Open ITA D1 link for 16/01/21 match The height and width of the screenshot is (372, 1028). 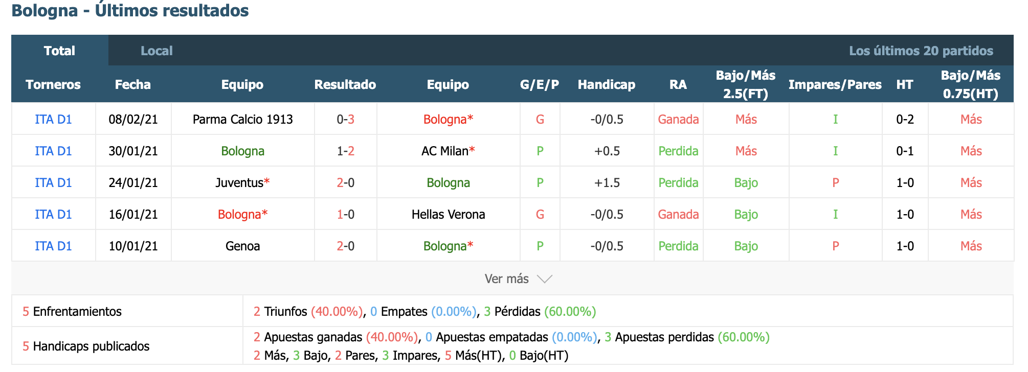pyautogui.click(x=53, y=214)
